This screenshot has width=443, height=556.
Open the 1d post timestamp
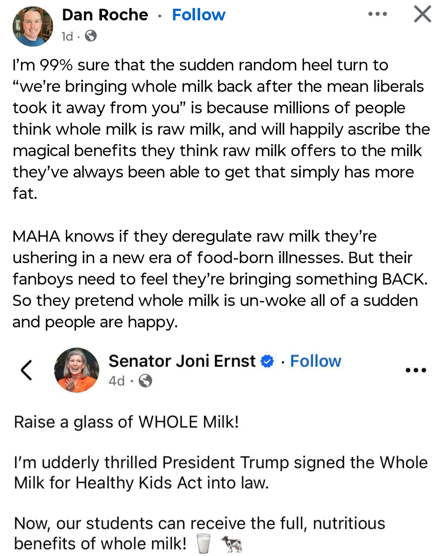tap(67, 36)
